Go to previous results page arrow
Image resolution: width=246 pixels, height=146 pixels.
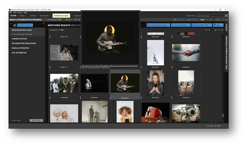(x=209, y=30)
